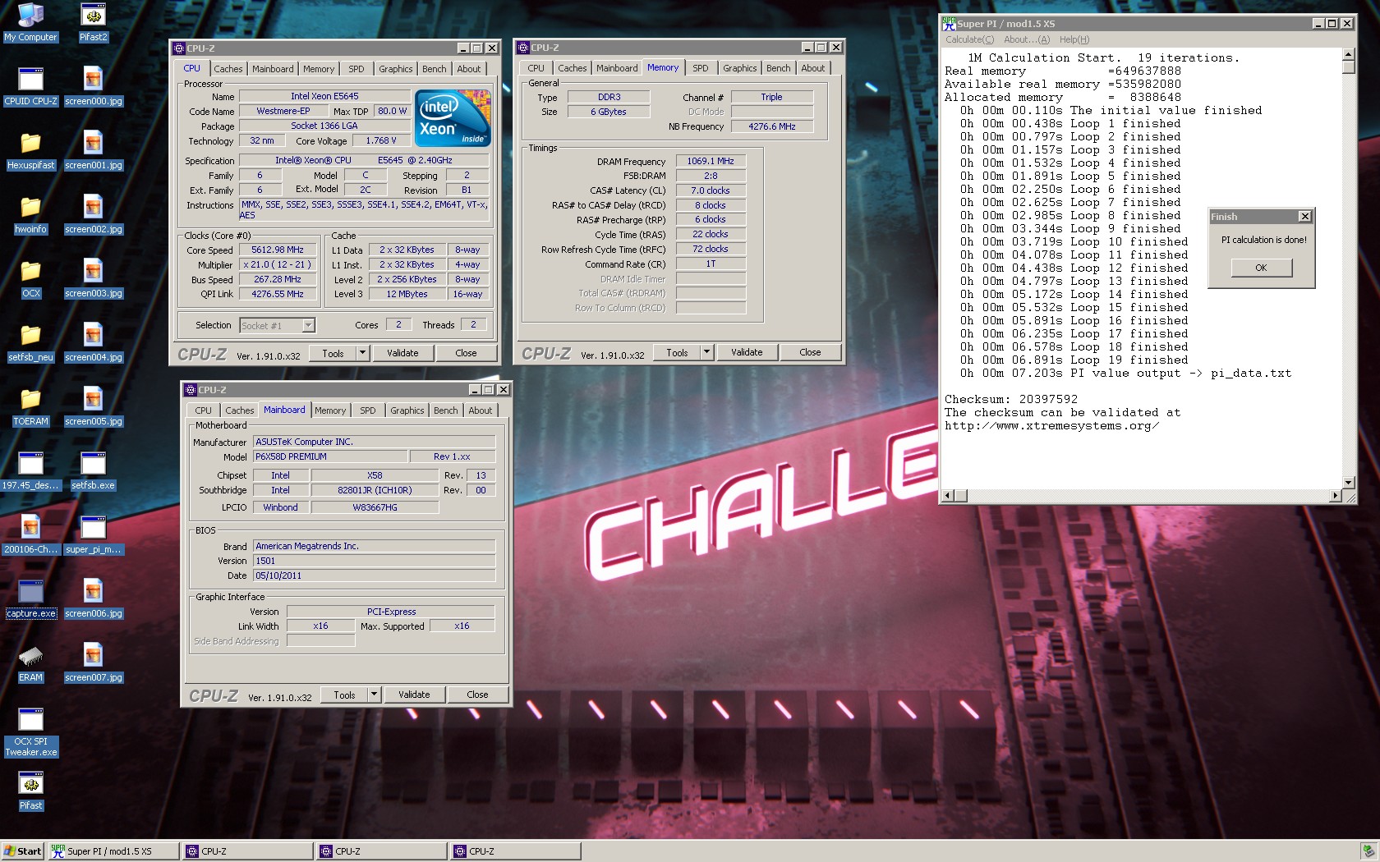The image size is (1380, 862).
Task: Open the TOERAM folder icon
Action: [30, 406]
